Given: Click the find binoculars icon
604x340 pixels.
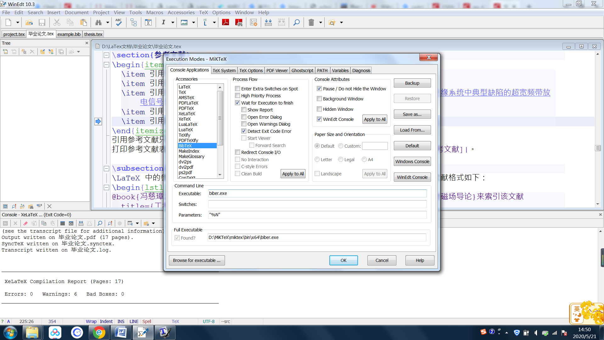Looking at the screenshot, I should point(98,22).
